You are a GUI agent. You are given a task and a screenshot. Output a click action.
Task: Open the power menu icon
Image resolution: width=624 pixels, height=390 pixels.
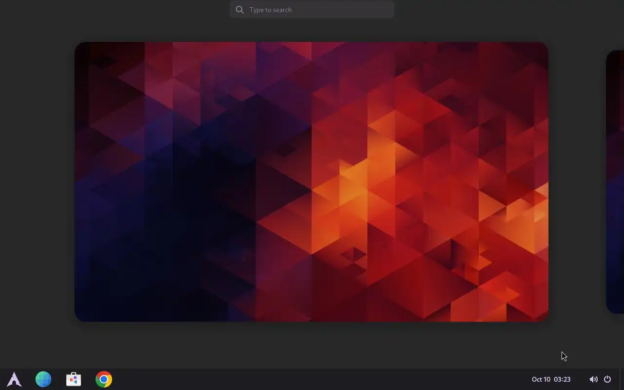[x=607, y=379]
